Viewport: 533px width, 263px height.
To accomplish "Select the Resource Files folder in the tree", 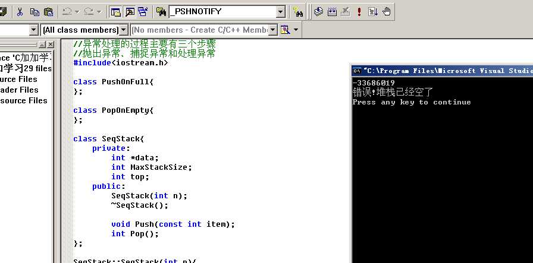I will pyautogui.click(x=23, y=101).
